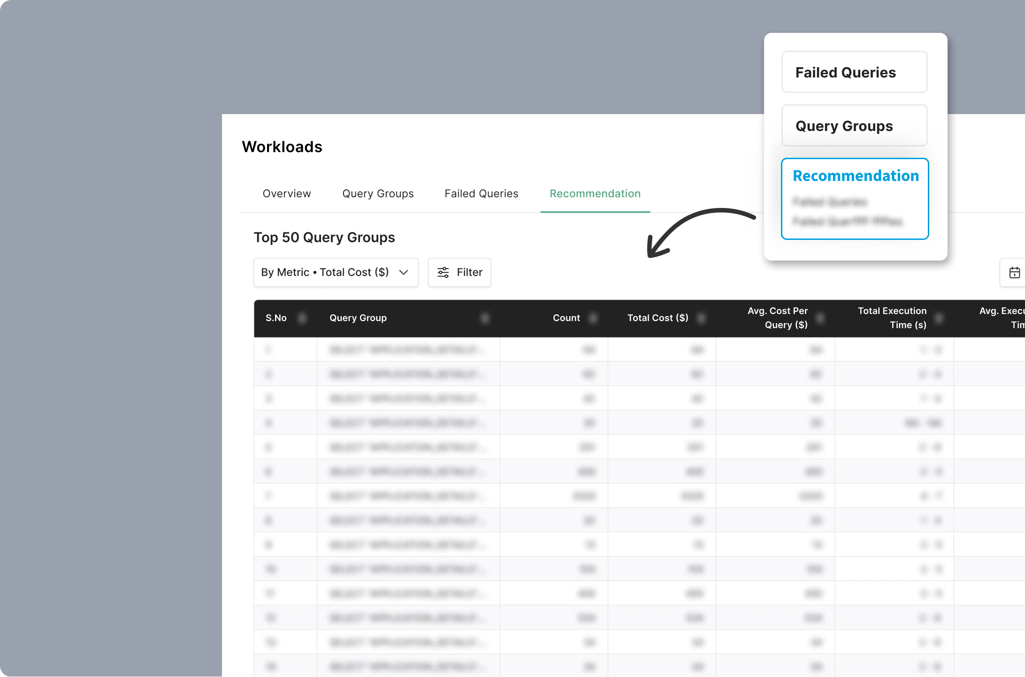1025x677 pixels.
Task: Click Failed Queries in the popup card
Action: pyautogui.click(x=854, y=72)
